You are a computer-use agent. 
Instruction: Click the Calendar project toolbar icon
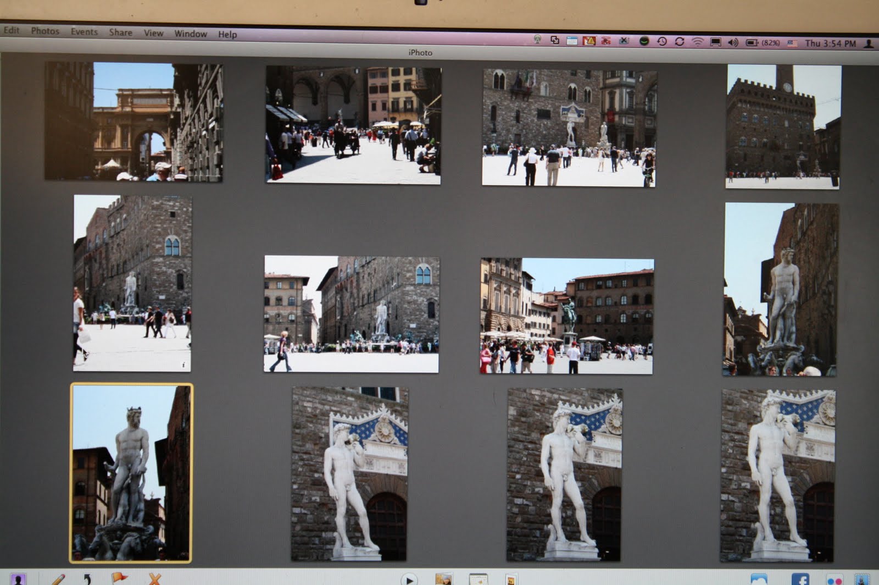(478, 580)
